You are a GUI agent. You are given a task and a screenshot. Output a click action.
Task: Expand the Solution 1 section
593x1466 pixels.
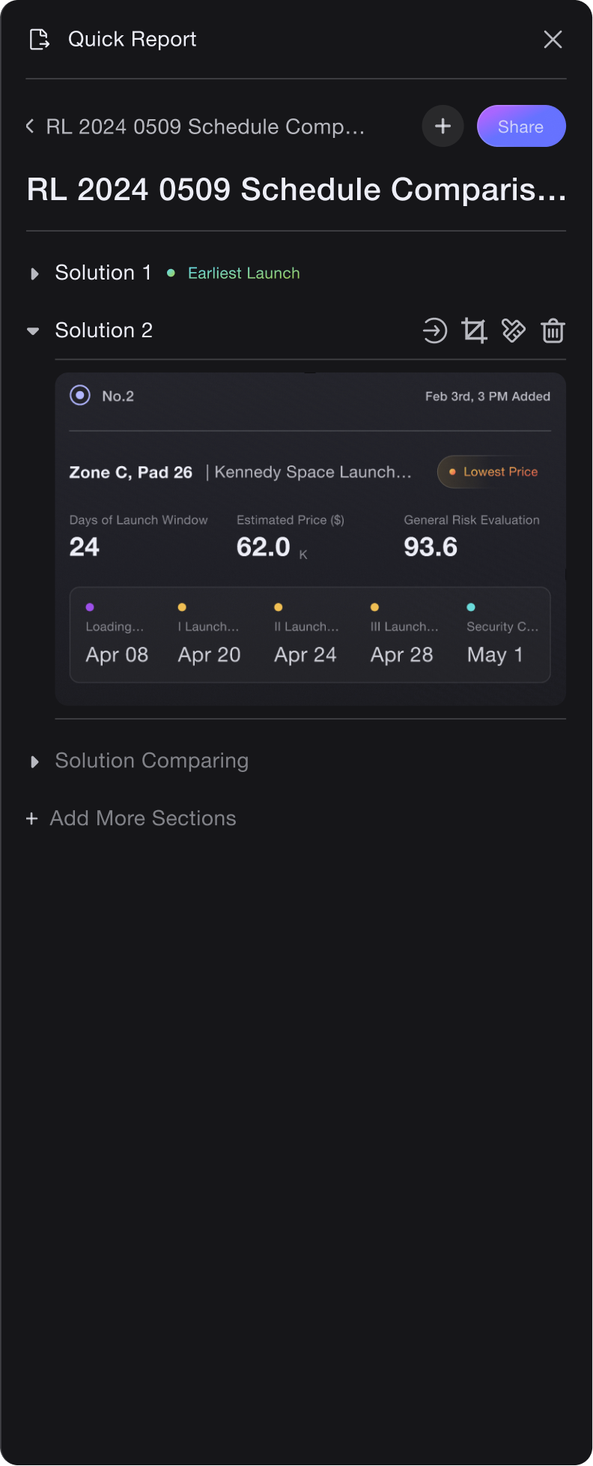(x=34, y=274)
